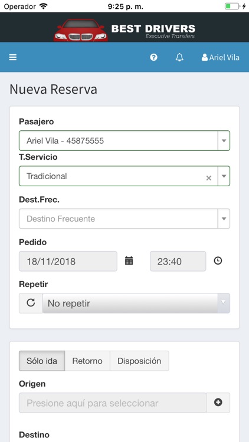Clear Tradicional with the x icon

[209, 178]
